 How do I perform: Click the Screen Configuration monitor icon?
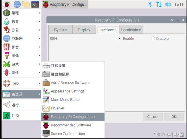click(x=46, y=134)
